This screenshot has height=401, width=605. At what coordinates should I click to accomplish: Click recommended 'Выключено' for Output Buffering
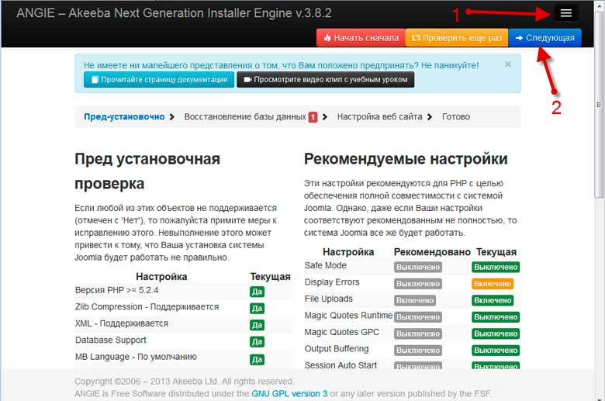(x=418, y=350)
